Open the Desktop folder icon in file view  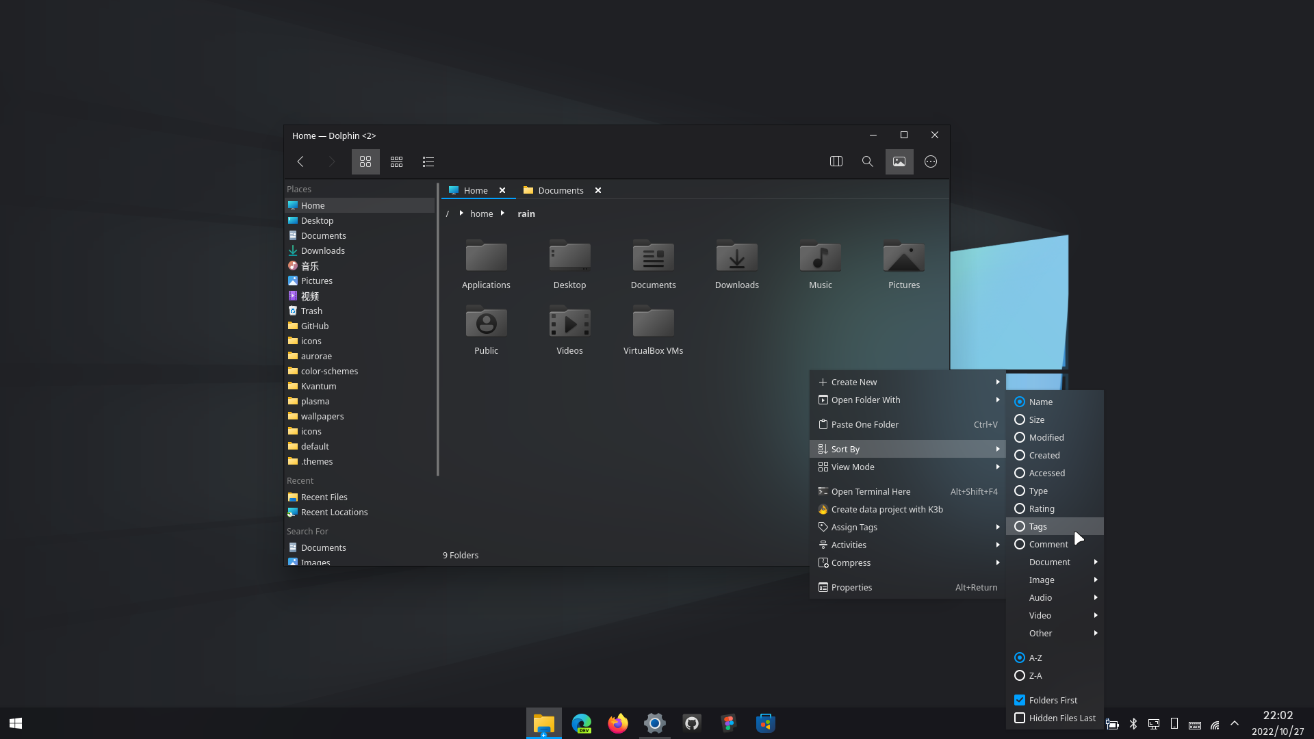click(569, 264)
